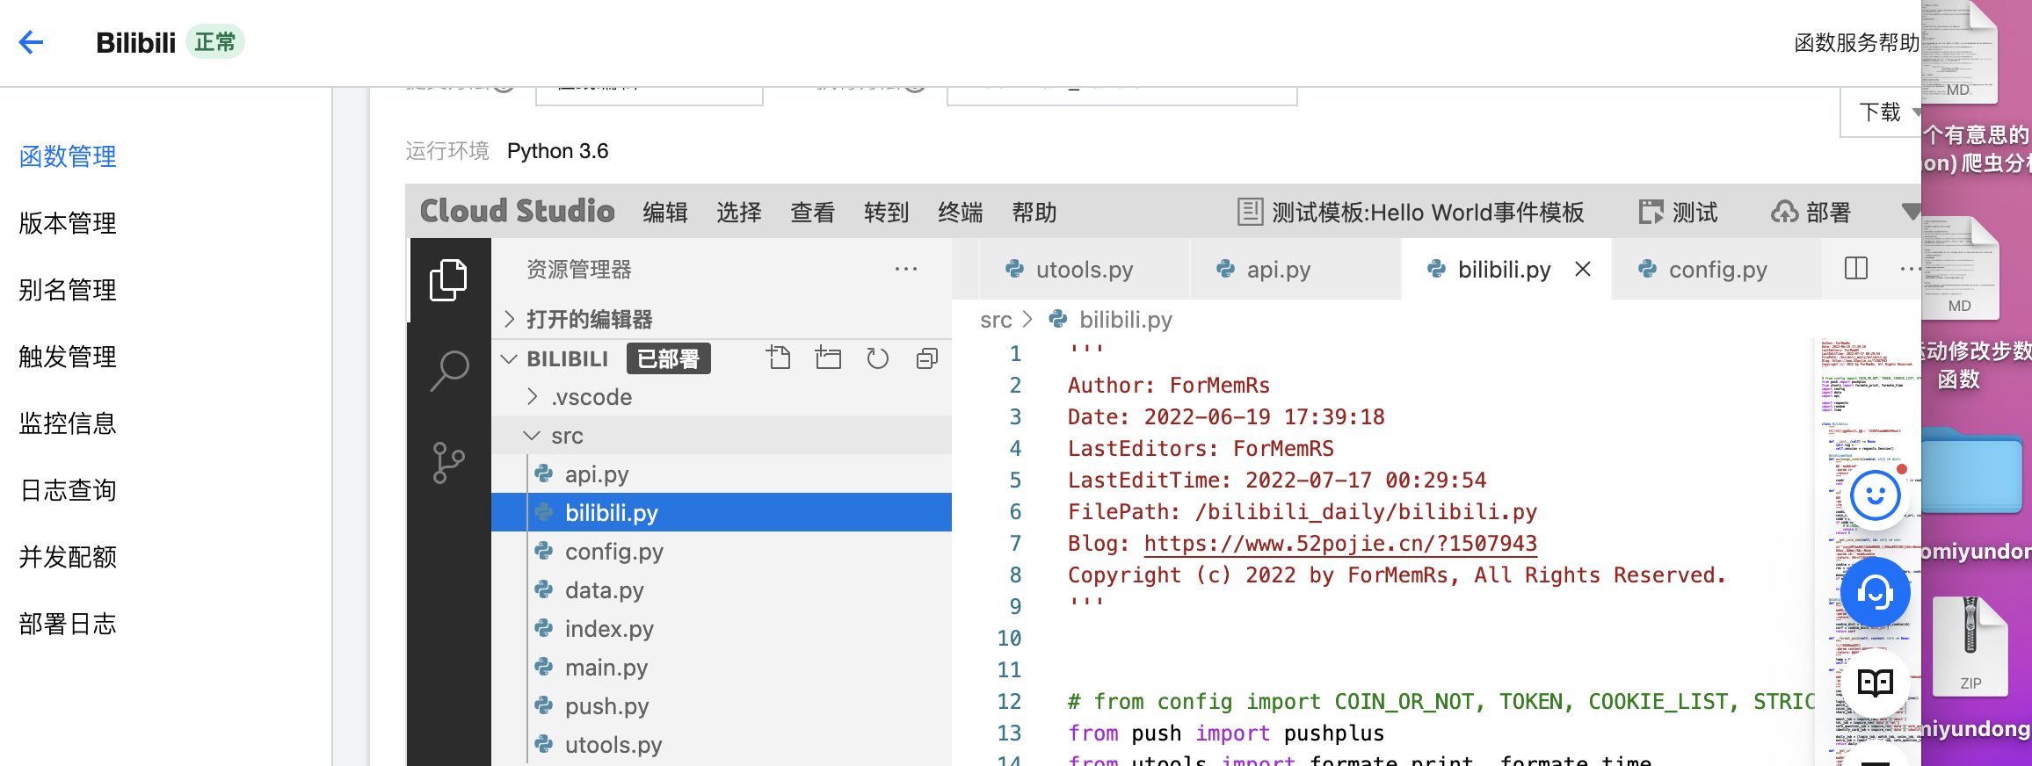Select bilibili.py in the file tree
The image size is (2032, 766).
pos(722,513)
